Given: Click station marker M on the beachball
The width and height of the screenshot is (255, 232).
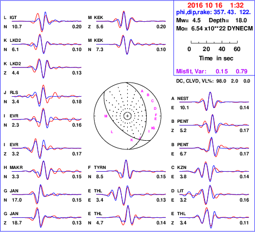Looking at the screenshot, I should [x=106, y=116].
